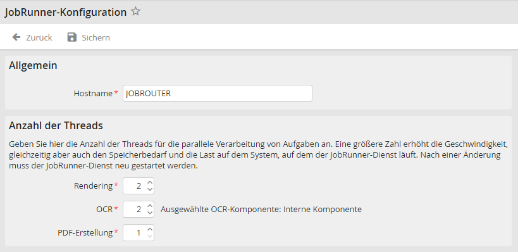Viewport: 518px width, 252px height.
Task: Focus the Hostname input field
Action: tap(218, 93)
